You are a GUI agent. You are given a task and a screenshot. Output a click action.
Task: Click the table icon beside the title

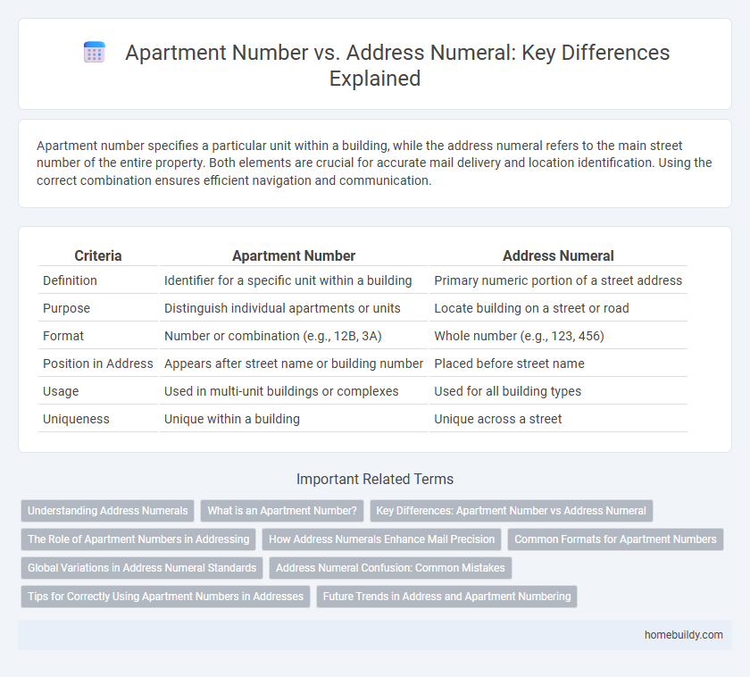point(95,52)
